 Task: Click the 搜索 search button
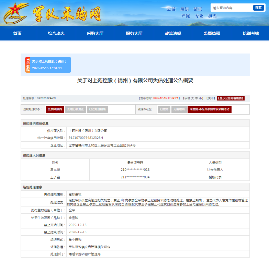pyautogui.click(x=258, y=8)
